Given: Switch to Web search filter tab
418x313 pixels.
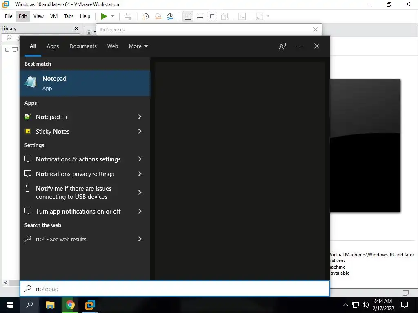Looking at the screenshot, I should point(113,46).
